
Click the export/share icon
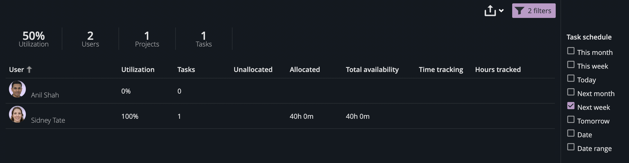[x=490, y=10]
